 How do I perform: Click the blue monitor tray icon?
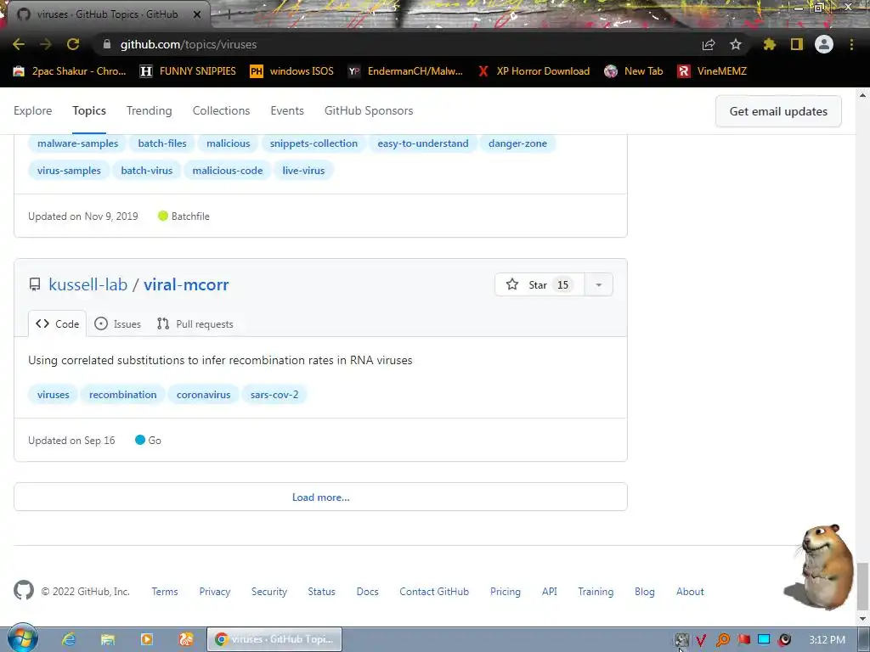tap(764, 640)
